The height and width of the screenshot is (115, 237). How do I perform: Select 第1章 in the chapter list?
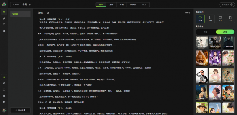[x=20, y=14]
